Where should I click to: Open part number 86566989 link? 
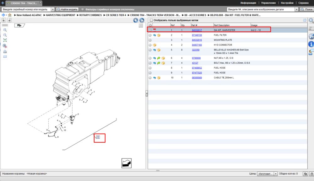(x=197, y=77)
